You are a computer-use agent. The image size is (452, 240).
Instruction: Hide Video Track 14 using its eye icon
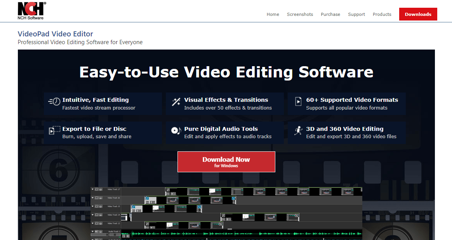pos(97,215)
